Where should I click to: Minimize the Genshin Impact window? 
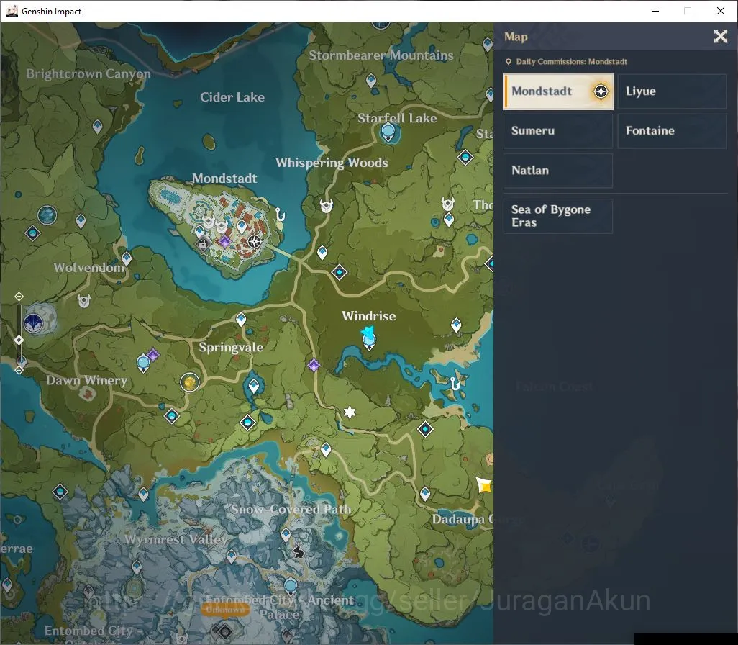[655, 11]
